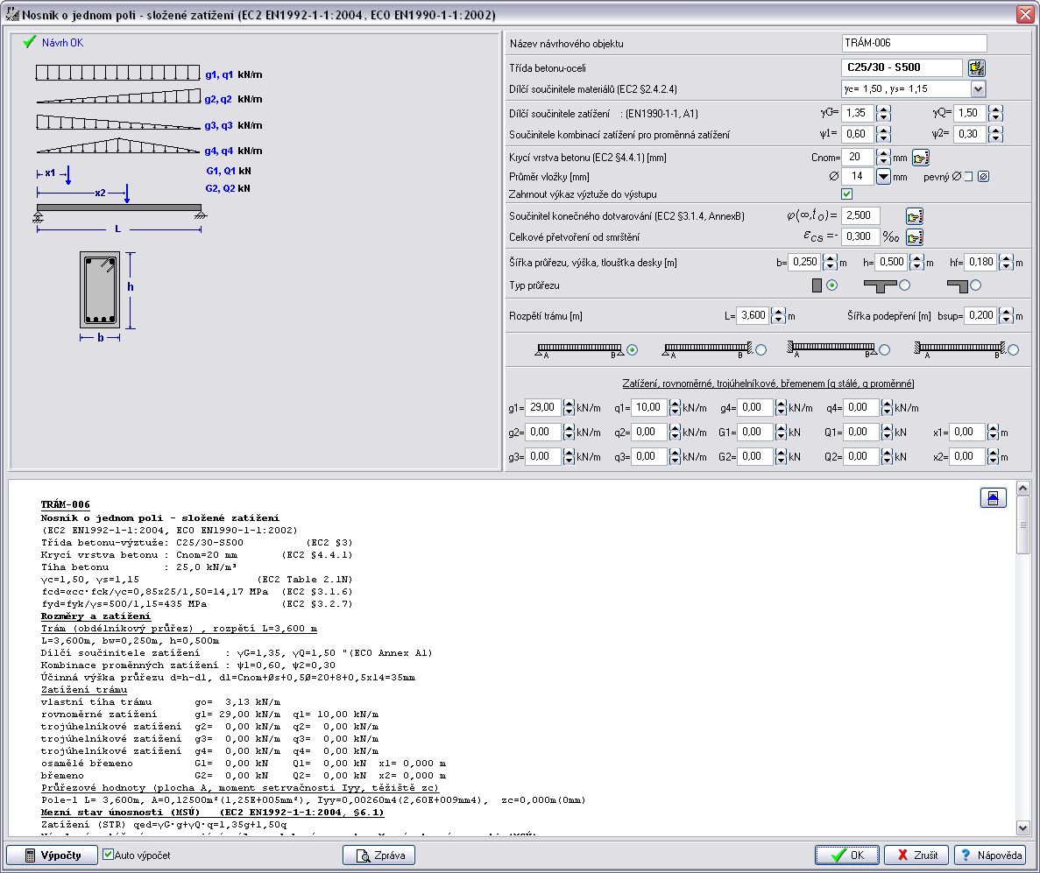Adjust ψ1 spinner value
Viewport: 1040px width, 873px height.
tap(883, 134)
